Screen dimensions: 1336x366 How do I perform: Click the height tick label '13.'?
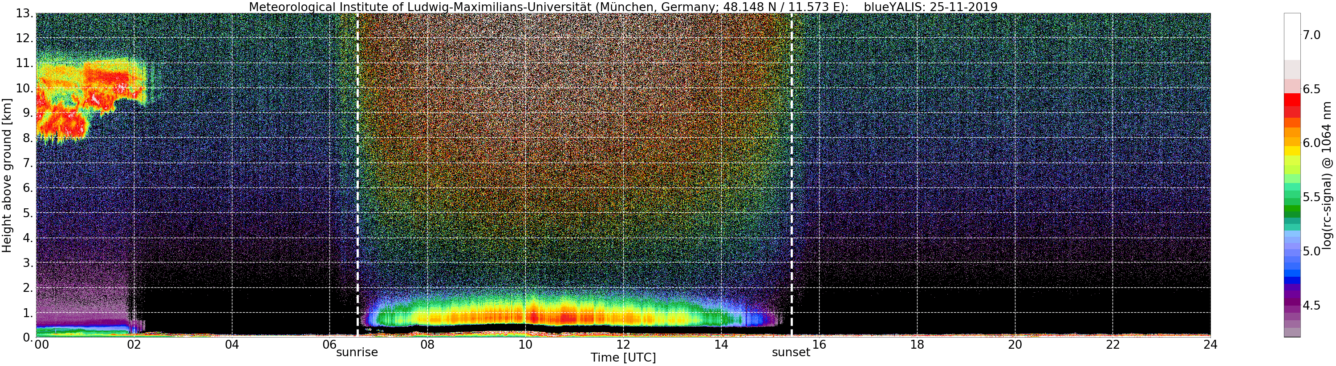tap(24, 13)
